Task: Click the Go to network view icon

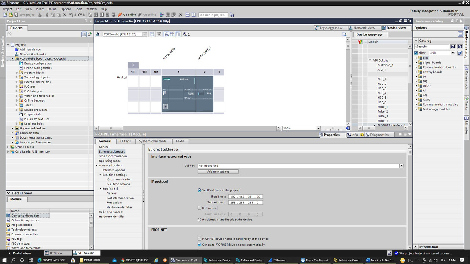Action: tap(98, 34)
